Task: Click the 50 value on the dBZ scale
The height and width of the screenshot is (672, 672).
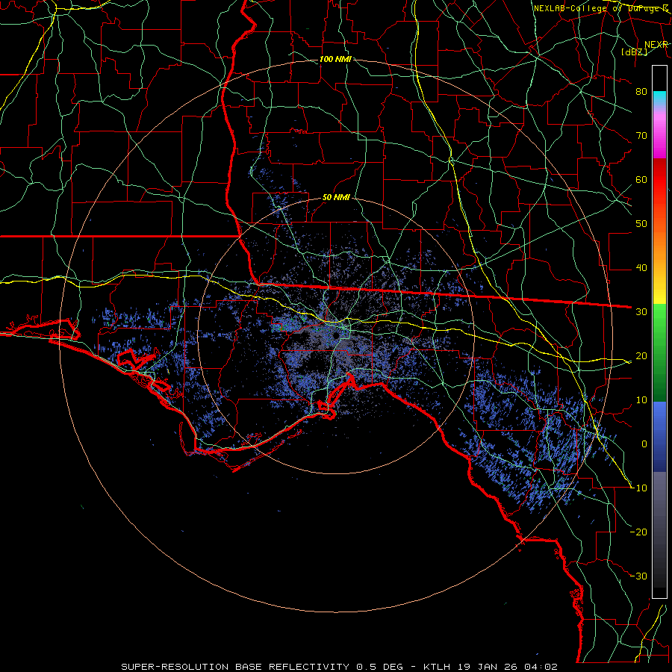Action: [x=641, y=224]
